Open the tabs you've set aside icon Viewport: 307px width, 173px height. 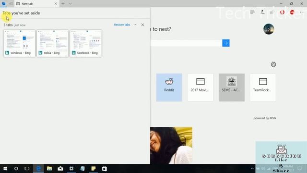point(3,3)
